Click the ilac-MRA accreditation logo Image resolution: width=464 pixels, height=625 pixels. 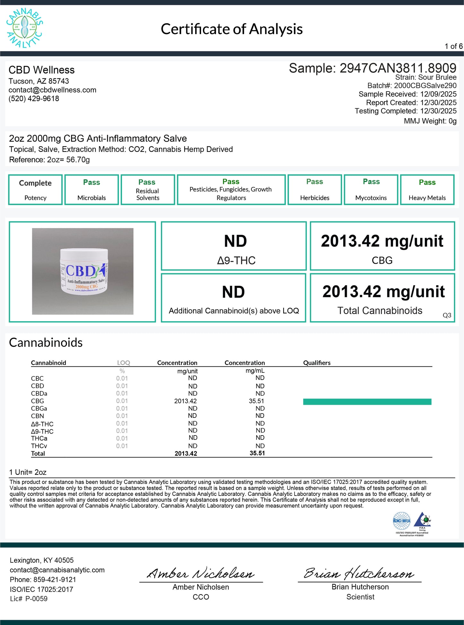[x=402, y=521]
